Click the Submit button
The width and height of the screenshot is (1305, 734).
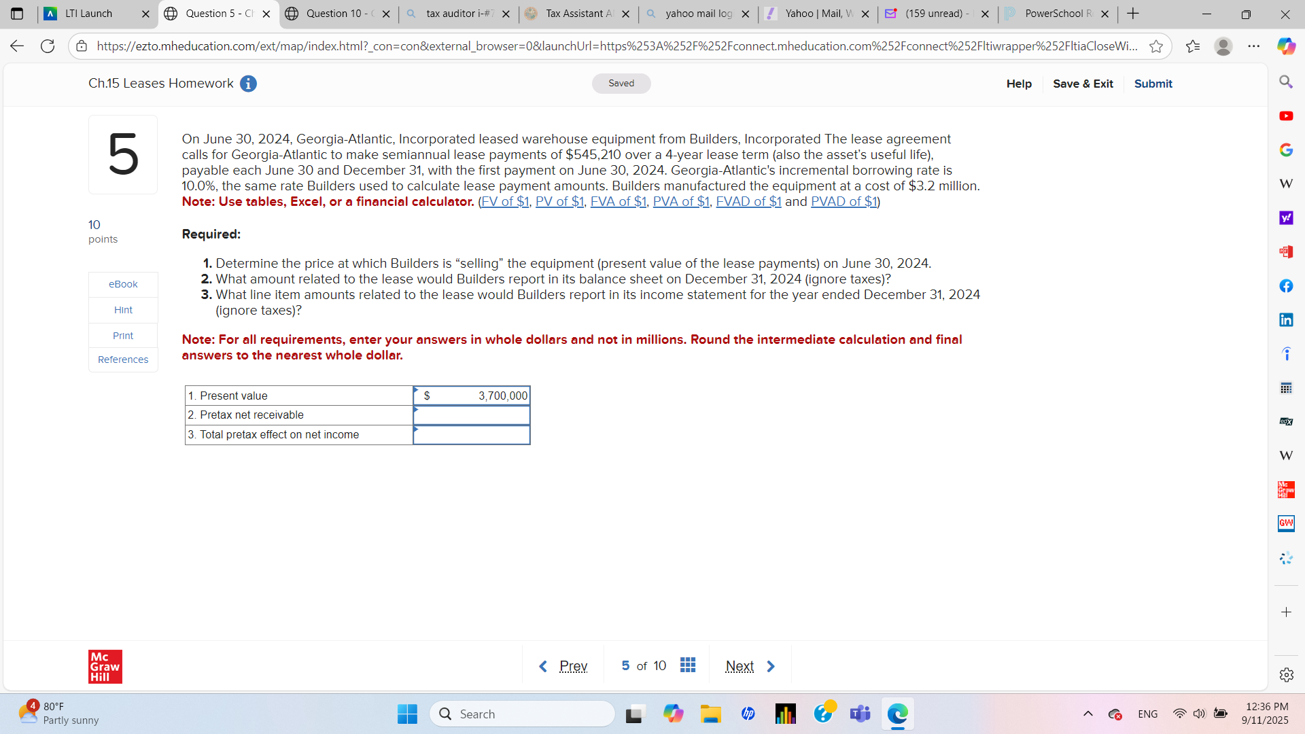[x=1153, y=84]
